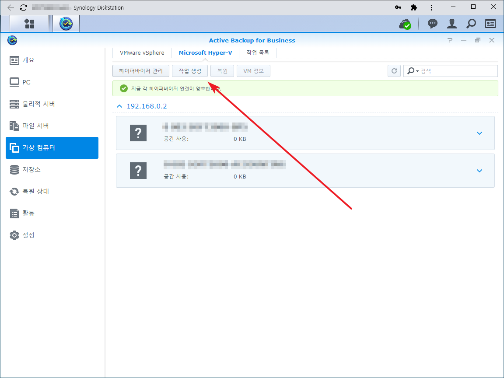The height and width of the screenshot is (378, 504).
Task: Click the 192.168.0.2 hypervisor address text
Action: click(x=147, y=106)
